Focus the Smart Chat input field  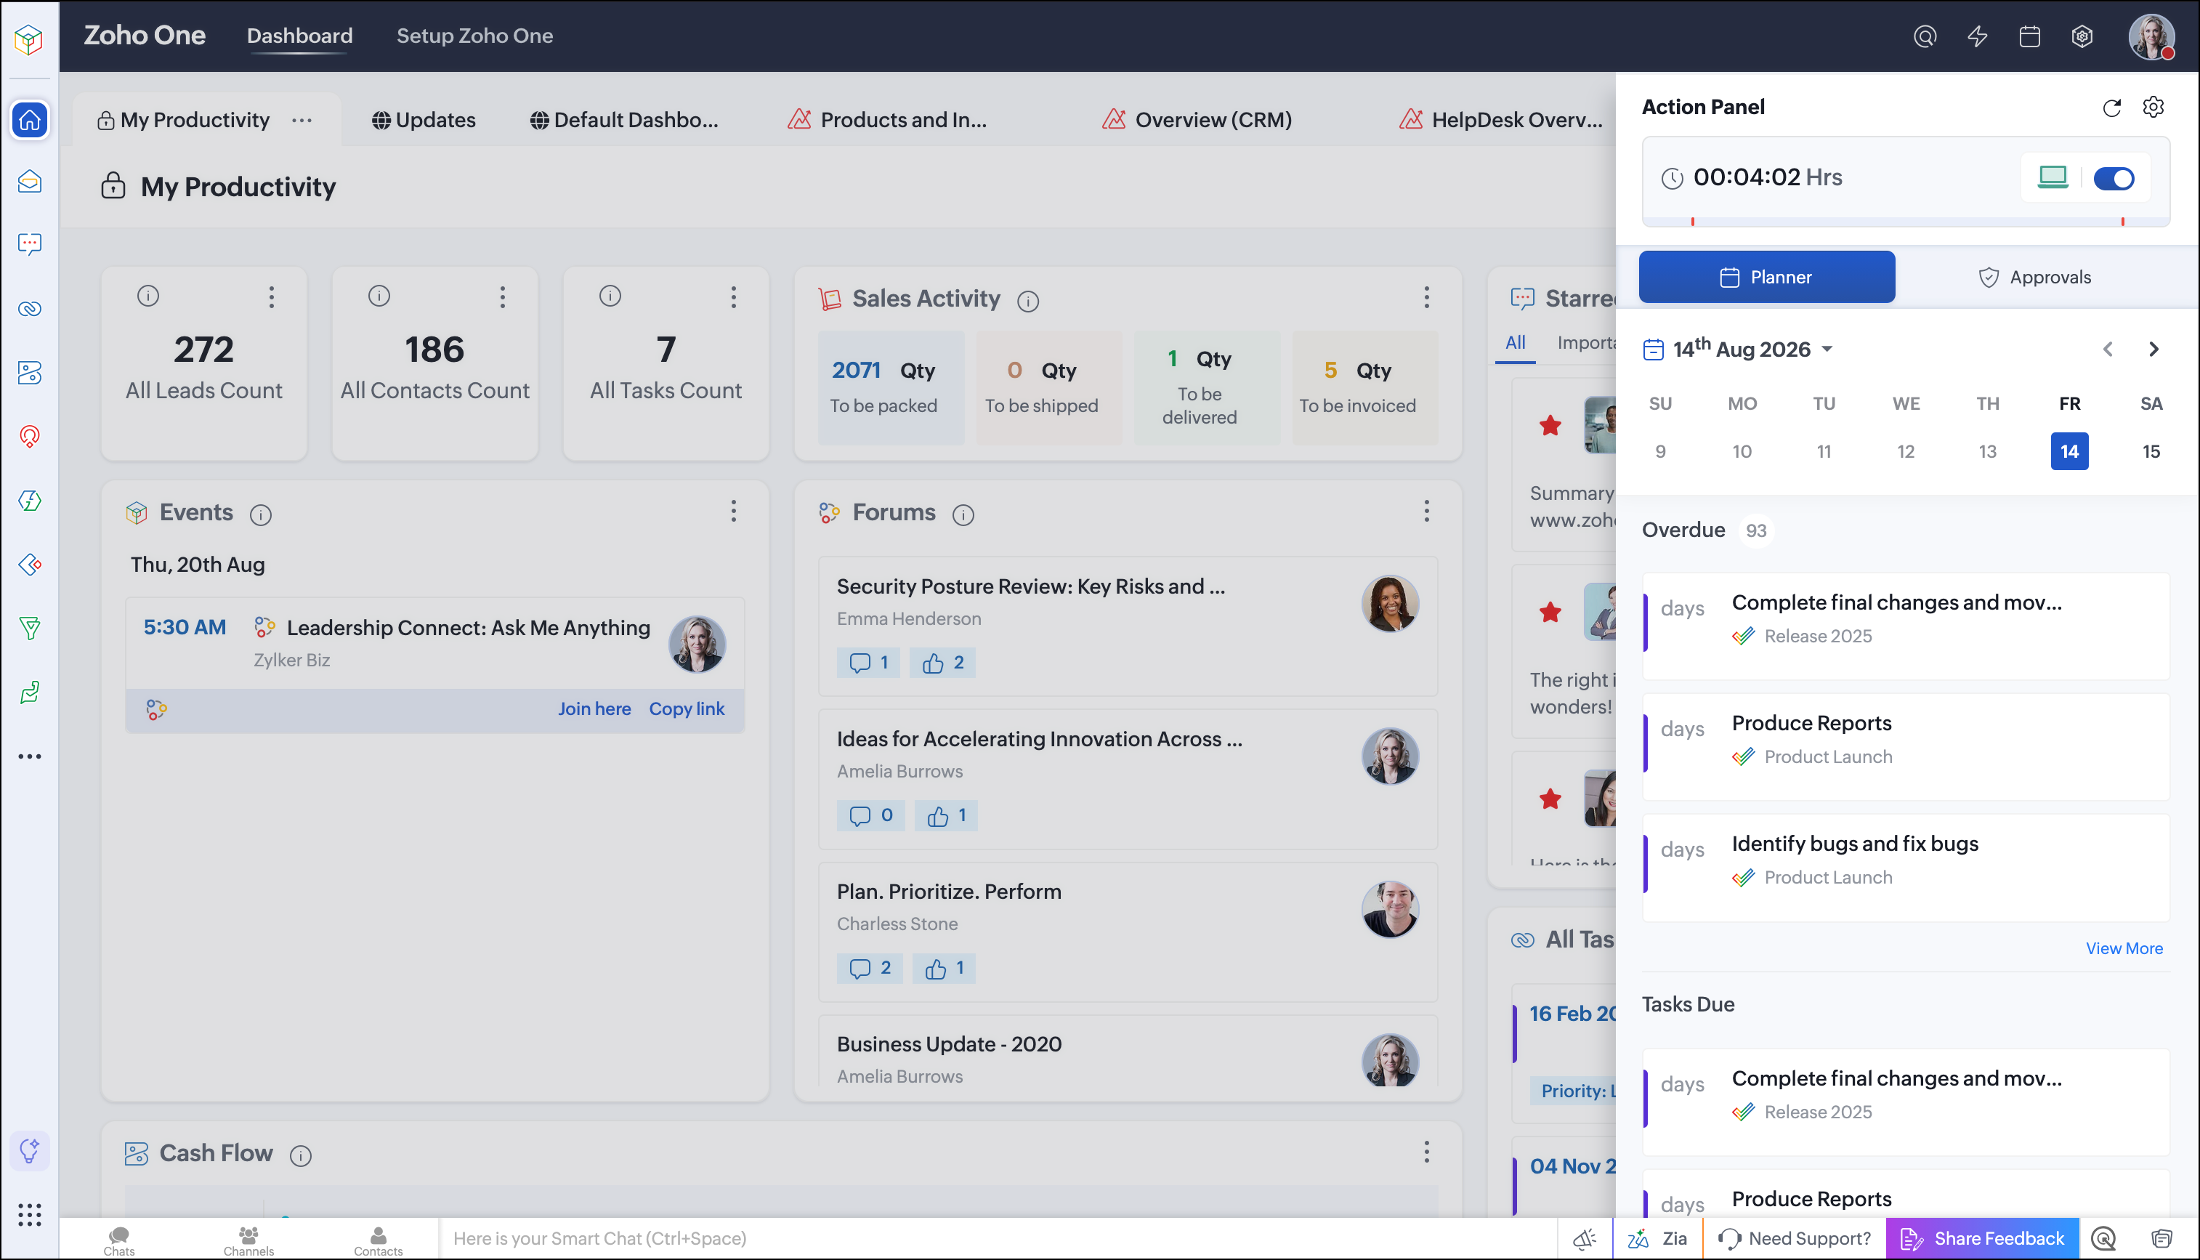[998, 1238]
